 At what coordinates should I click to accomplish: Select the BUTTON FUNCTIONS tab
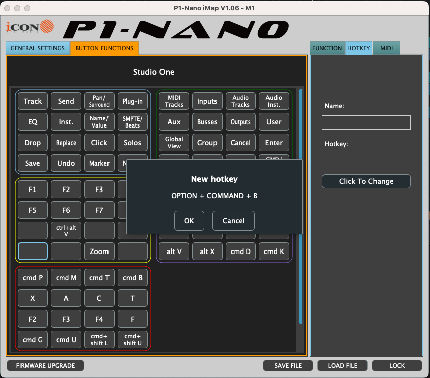click(x=104, y=48)
